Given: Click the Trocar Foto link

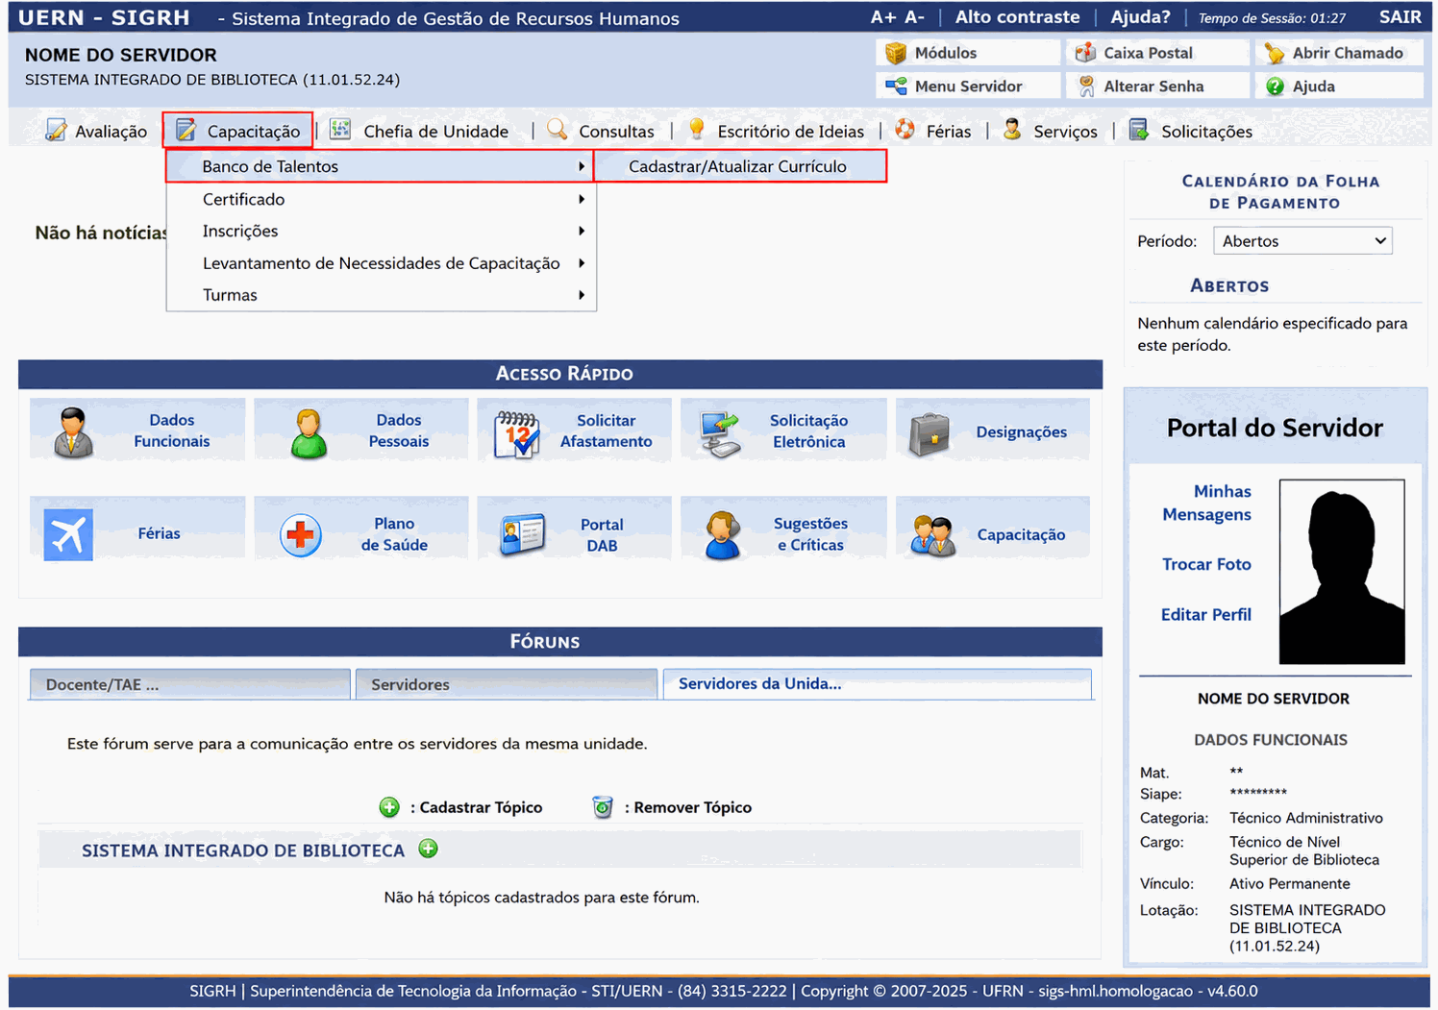Looking at the screenshot, I should point(1206,564).
